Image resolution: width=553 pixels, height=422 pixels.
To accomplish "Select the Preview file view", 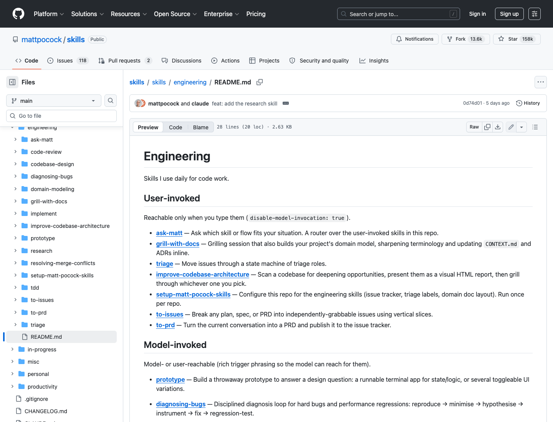I will (148, 127).
